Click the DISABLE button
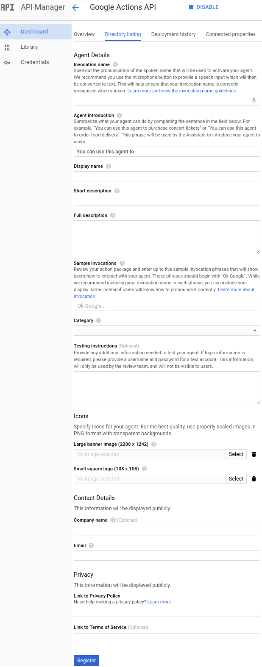Image resolution: width=262 pixels, height=667 pixels. pyautogui.click(x=204, y=7)
